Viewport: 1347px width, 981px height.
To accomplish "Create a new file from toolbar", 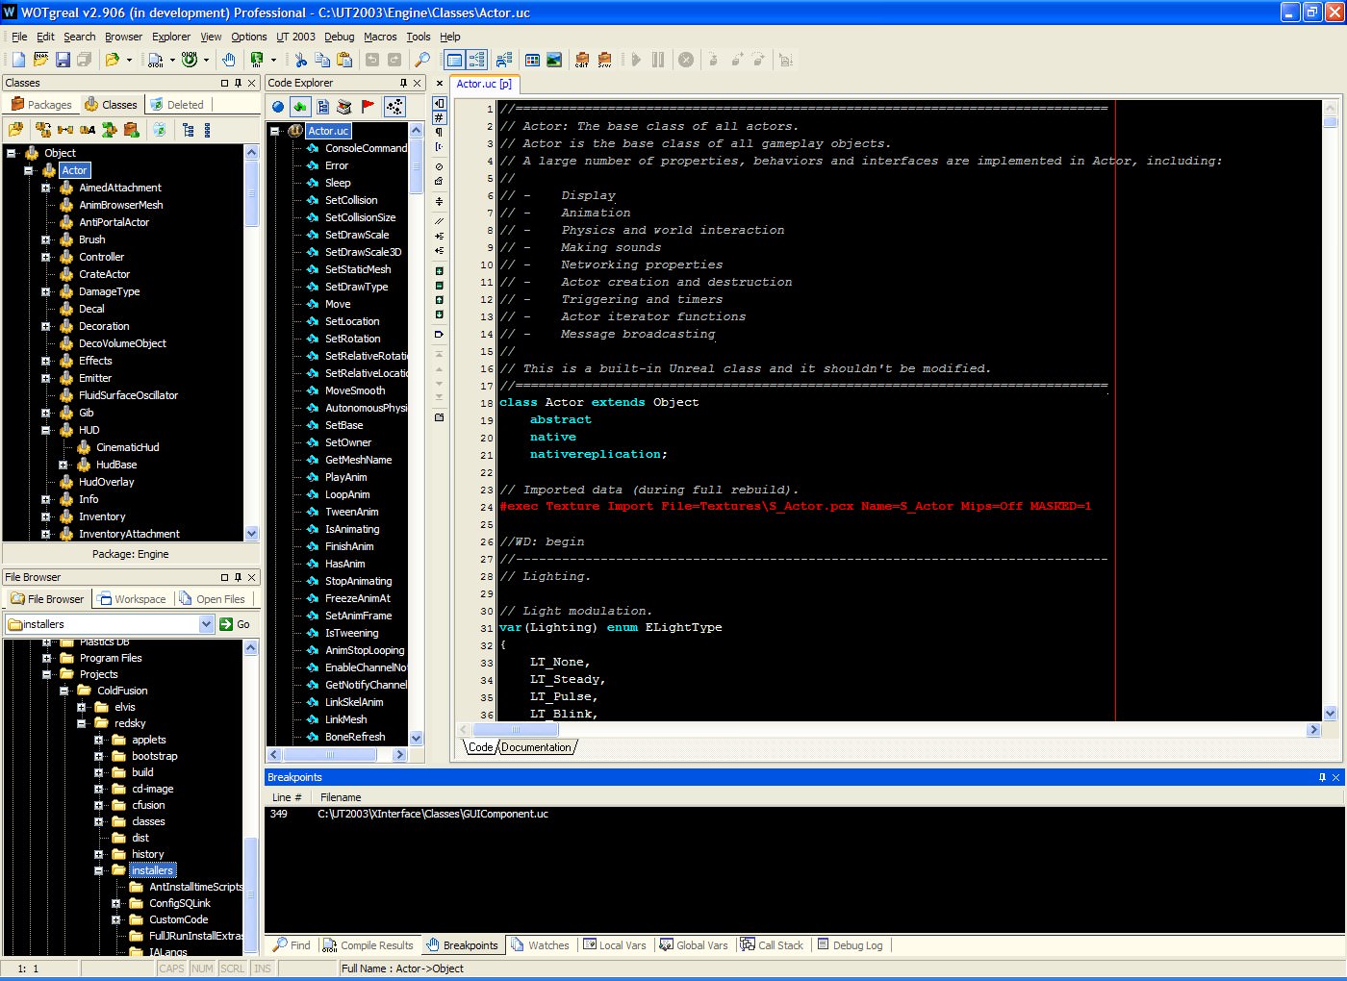I will [x=19, y=60].
